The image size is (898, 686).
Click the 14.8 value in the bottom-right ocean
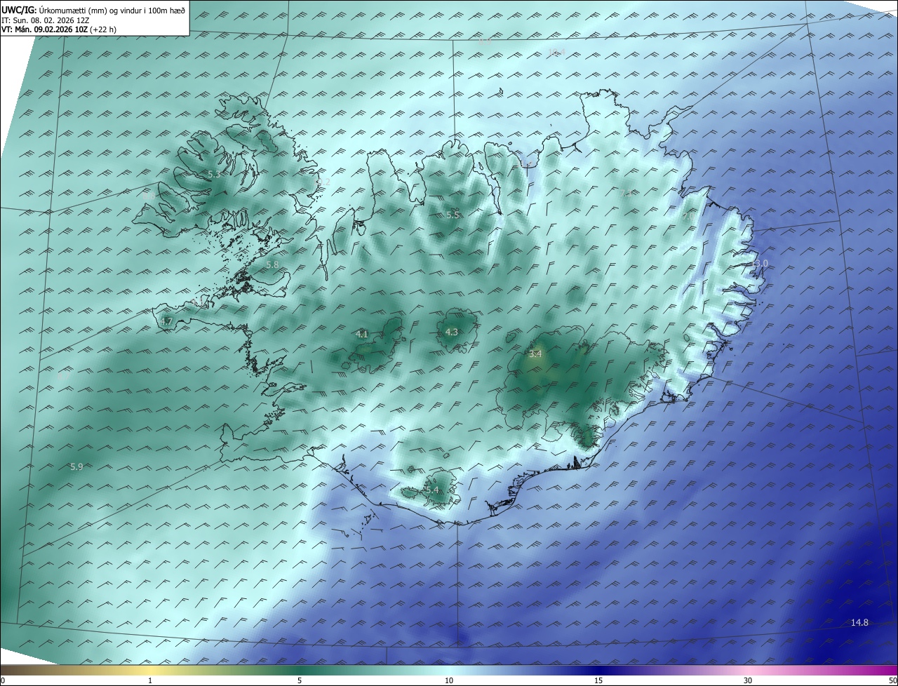click(x=859, y=622)
